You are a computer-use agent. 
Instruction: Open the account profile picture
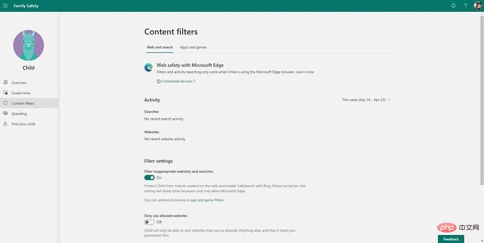tap(477, 6)
